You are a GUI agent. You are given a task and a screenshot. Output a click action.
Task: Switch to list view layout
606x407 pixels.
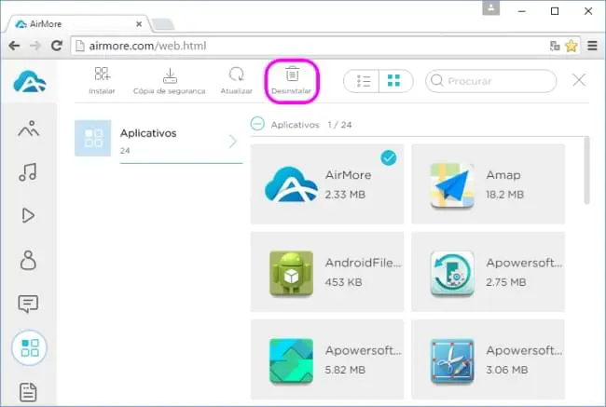pos(362,81)
